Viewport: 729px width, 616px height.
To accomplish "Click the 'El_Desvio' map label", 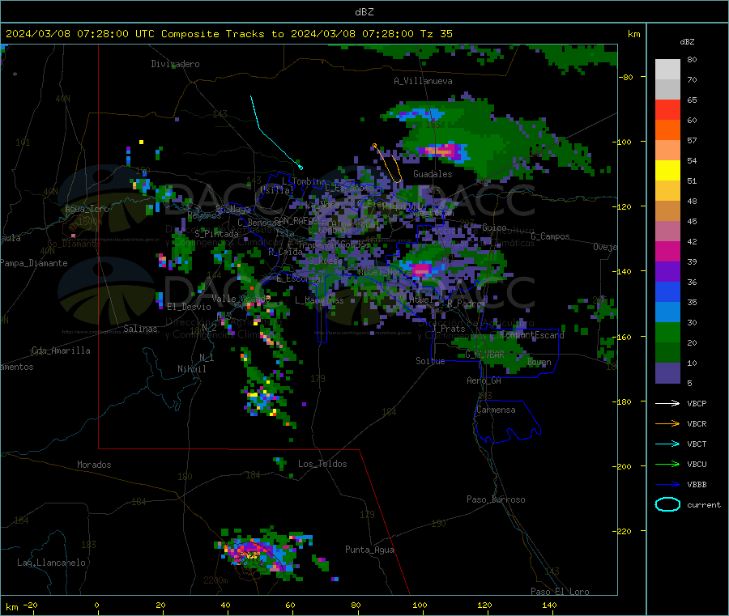I will 189,307.
